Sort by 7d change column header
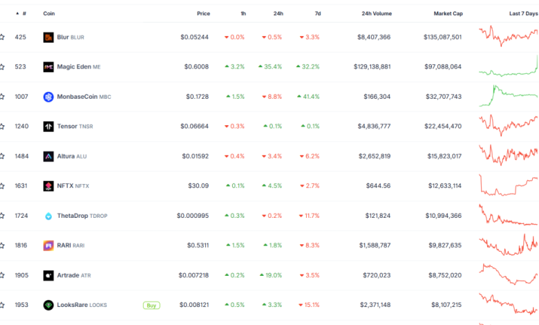Viewport: 539px width, 325px height. [x=317, y=13]
